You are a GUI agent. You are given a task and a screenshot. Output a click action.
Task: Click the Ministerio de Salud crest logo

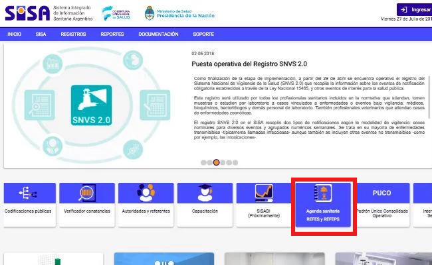pyautogui.click(x=150, y=13)
